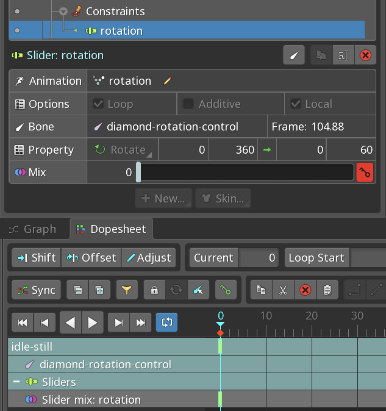This screenshot has height=411, width=386.
Task: Delete the slider with the red X icon
Action: pos(365,55)
